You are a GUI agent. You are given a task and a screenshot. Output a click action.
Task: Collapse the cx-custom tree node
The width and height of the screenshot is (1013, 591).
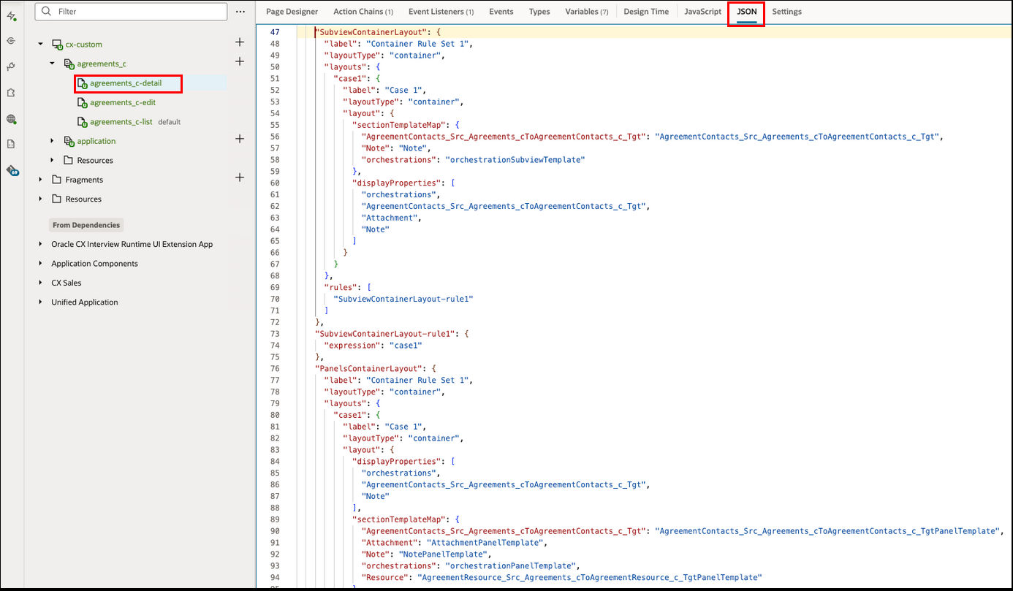[41, 44]
